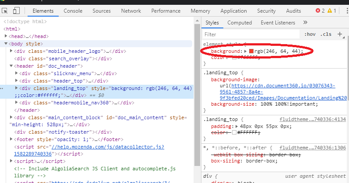Expand the header_top div
This screenshot has width=349, height=183.
click(x=16, y=80)
